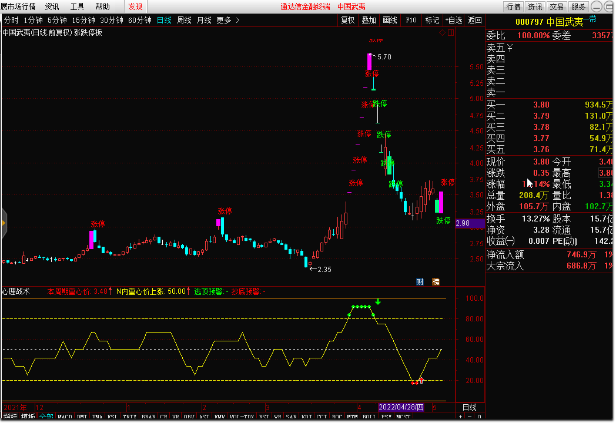Click the split-panel layout icon above chart
This screenshot has width=616, height=423.
451,32
